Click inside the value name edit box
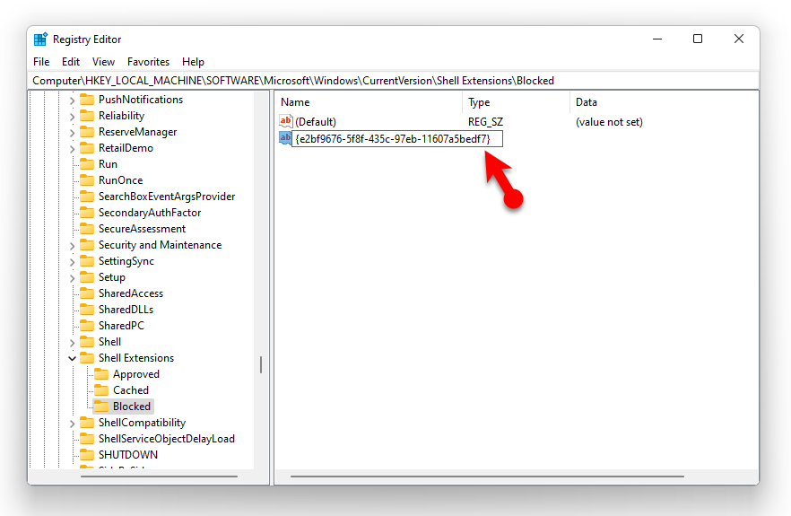 395,139
